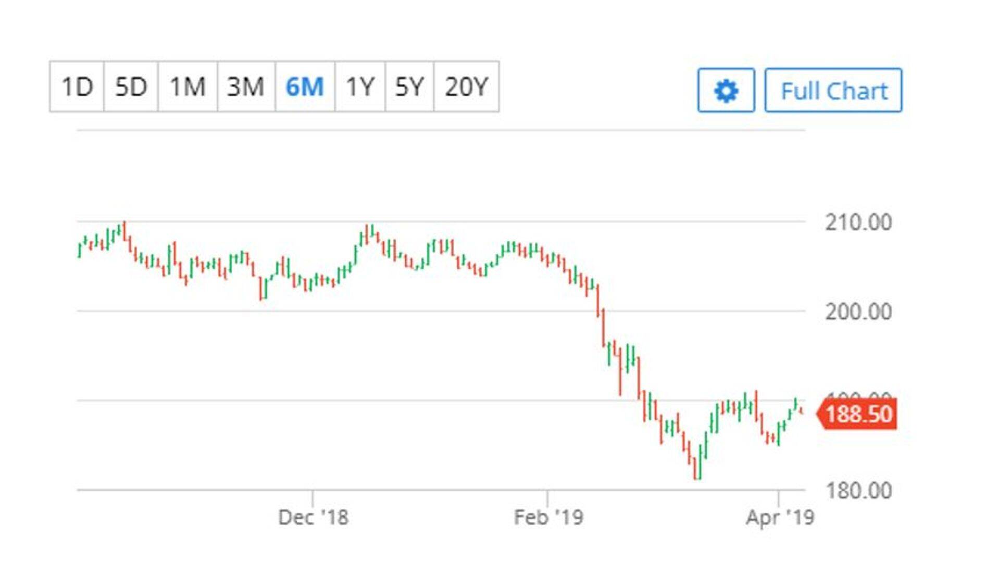The image size is (1000, 575).
Task: Click the Feb '19 axis marker
Action: pyautogui.click(x=548, y=517)
